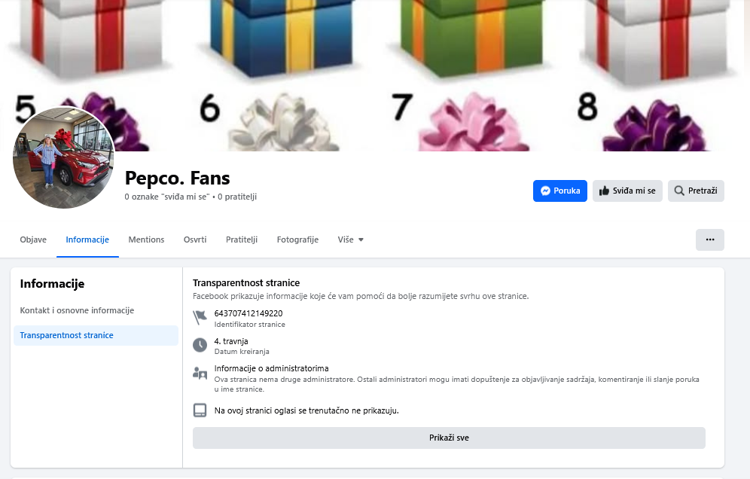Click the thumbs-up icon on Sviđa mi se
The height and width of the screenshot is (479, 750).
click(604, 191)
